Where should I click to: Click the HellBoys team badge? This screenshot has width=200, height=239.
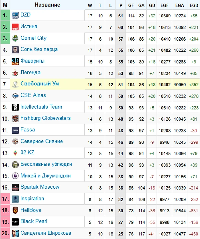[15, 210]
